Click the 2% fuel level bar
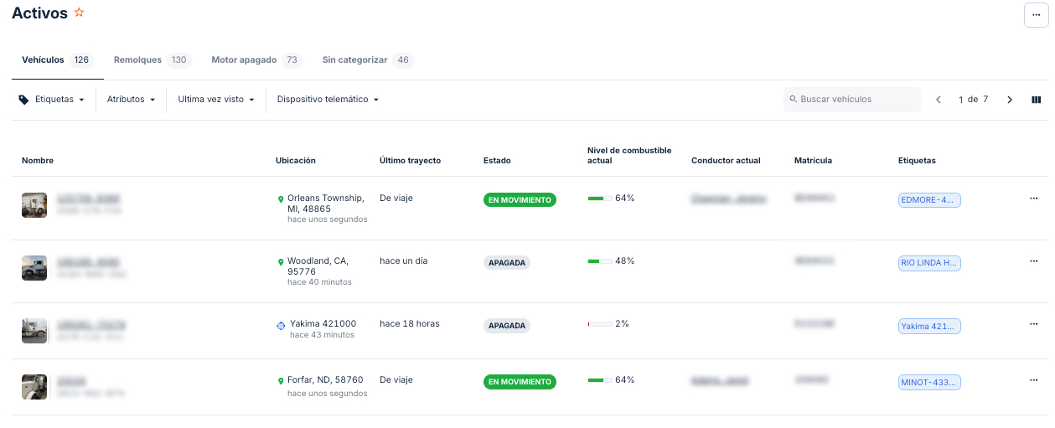 (x=599, y=324)
